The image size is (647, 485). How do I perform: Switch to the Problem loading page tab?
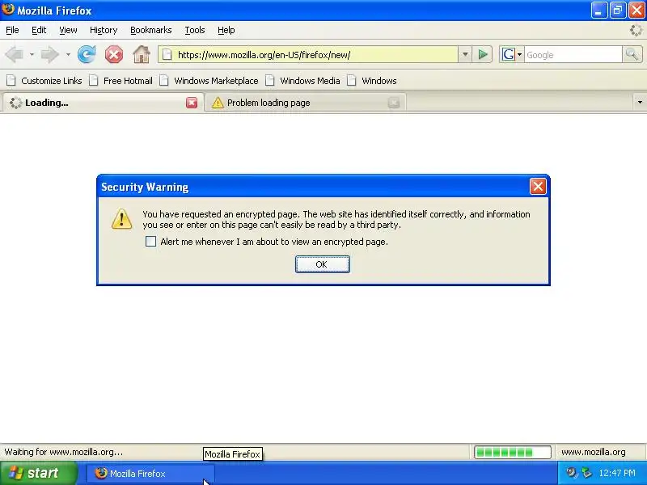coord(306,103)
